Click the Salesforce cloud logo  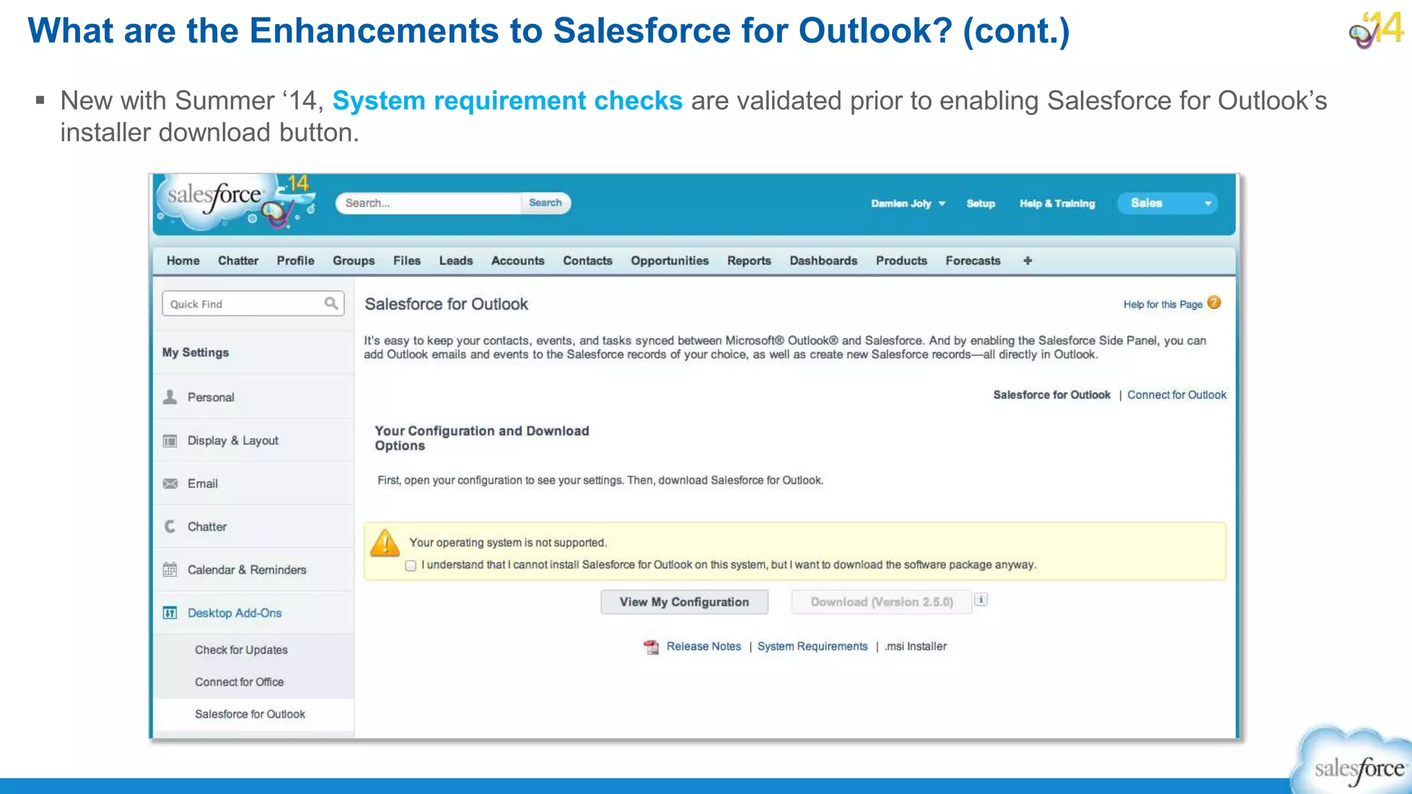tap(236, 202)
